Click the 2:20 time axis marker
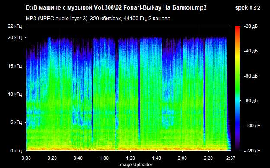 click(209, 158)
